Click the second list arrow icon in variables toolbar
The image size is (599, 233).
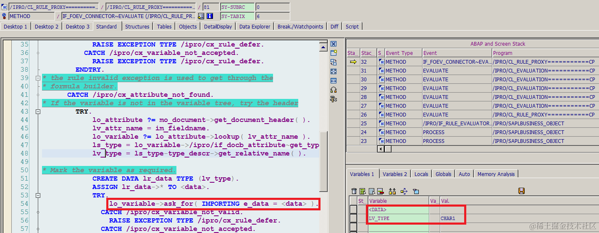click(x=373, y=191)
